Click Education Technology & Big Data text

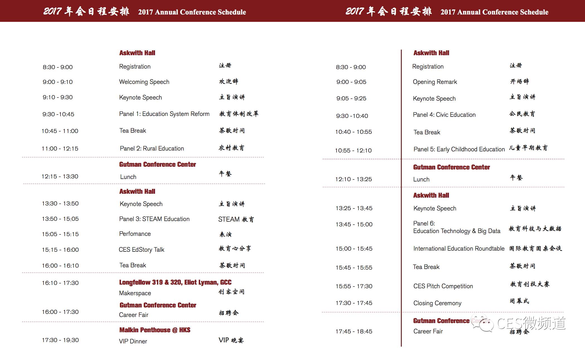[456, 231]
